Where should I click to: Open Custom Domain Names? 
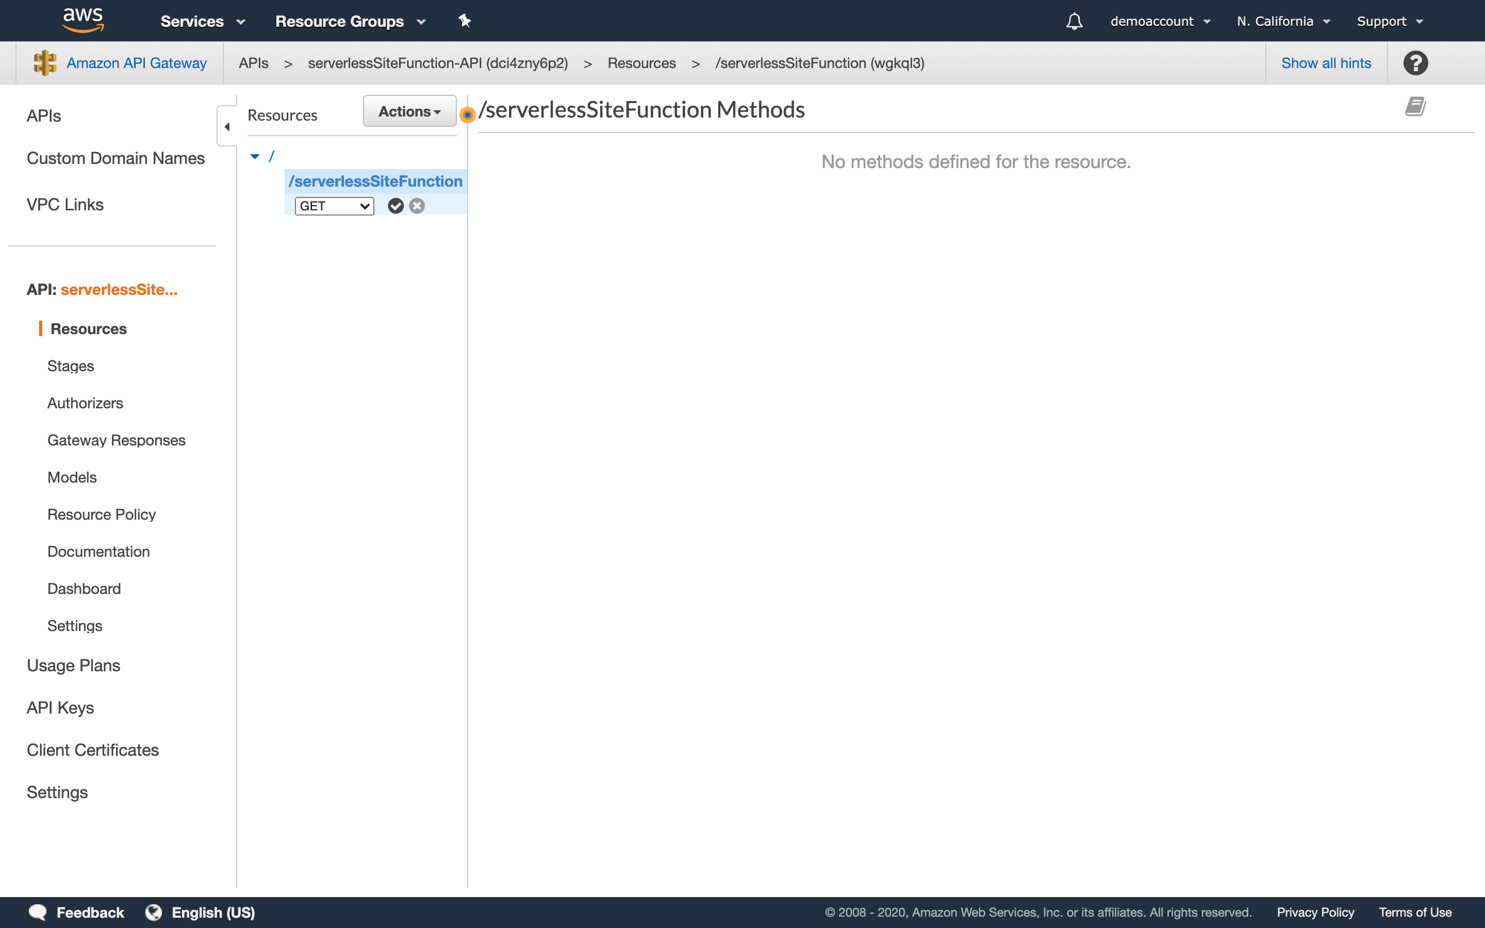click(x=115, y=158)
